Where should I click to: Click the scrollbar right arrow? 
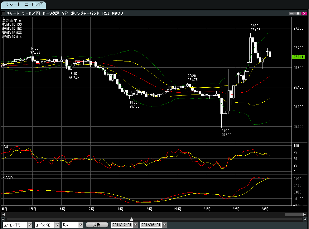point(305,215)
